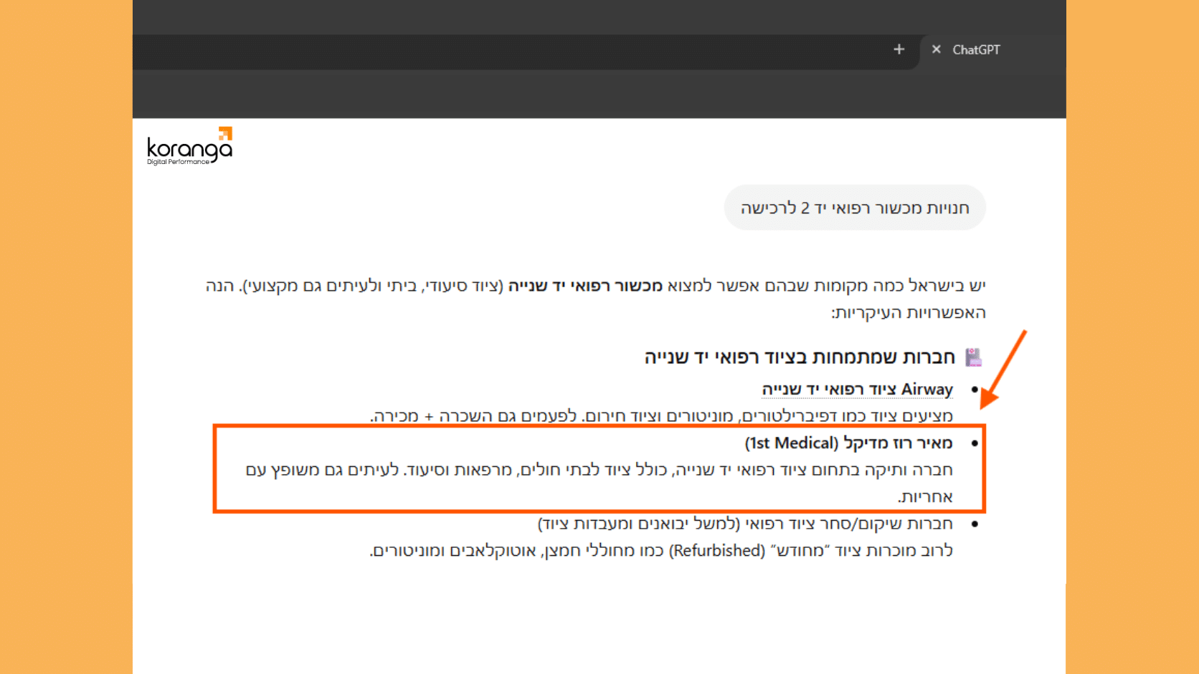The image size is (1199, 674).
Task: Click the חברות שיקום/סחר ציוד רפואי bullet title
Action: (x=745, y=524)
